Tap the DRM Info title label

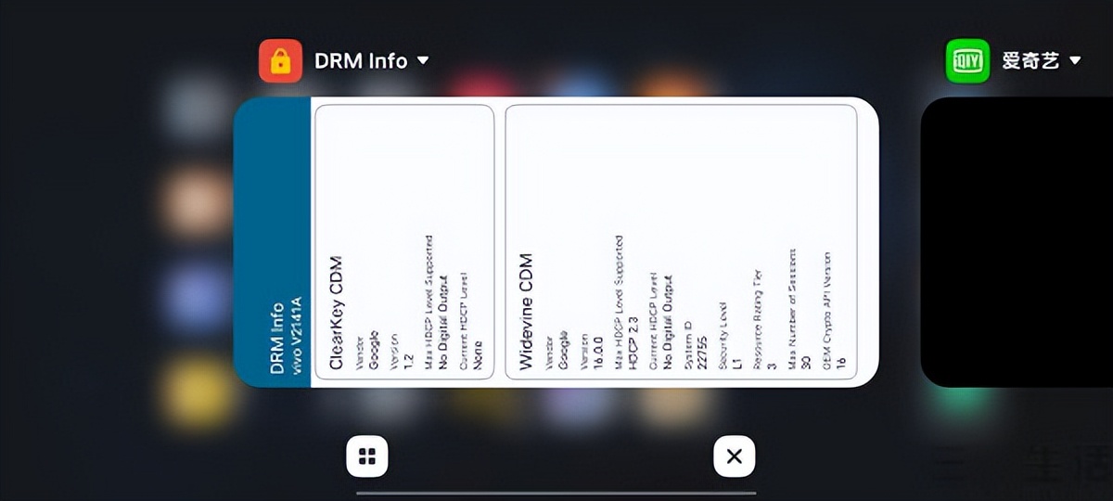[361, 61]
